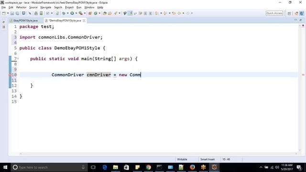The width and height of the screenshot is (306, 172).
Task: Click the Forward navigation arrow icon
Action: (x=187, y=13)
